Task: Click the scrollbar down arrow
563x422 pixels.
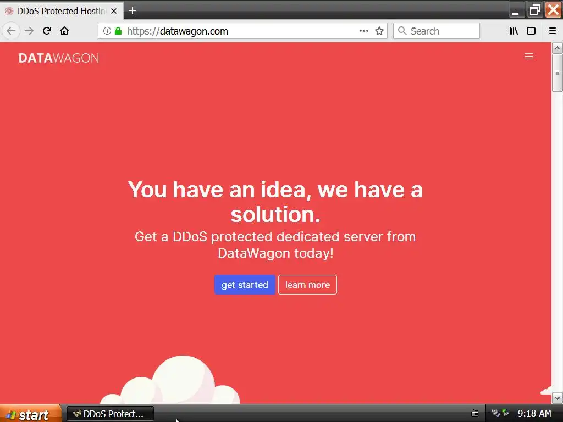Action: (557, 398)
